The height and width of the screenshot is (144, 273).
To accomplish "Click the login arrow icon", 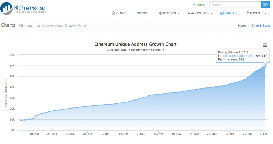I will (194, 5).
